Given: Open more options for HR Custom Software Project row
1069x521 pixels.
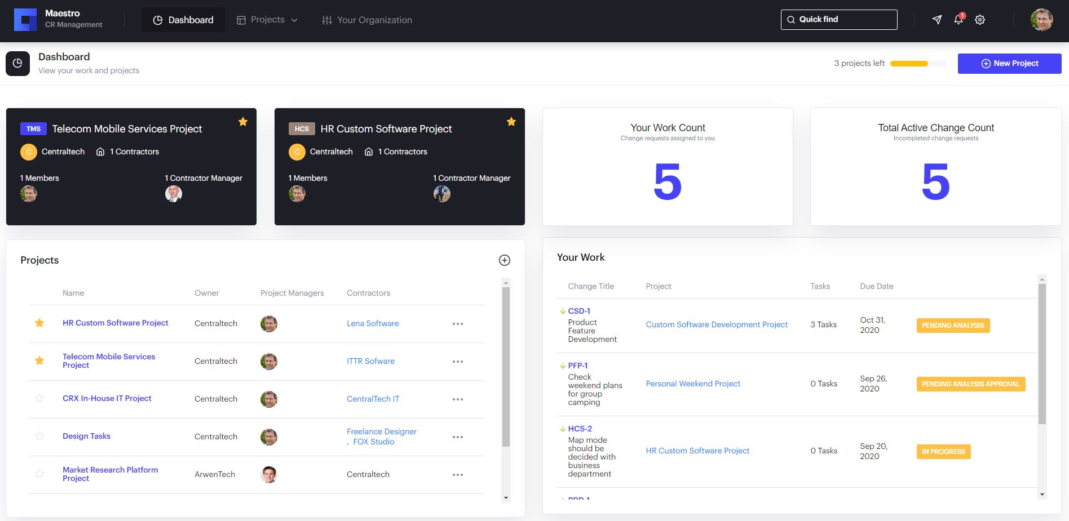Looking at the screenshot, I should (458, 324).
